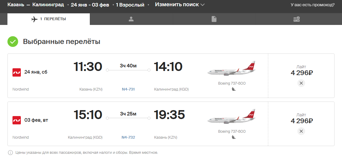The height and width of the screenshot is (160, 342).
Task: Click the Nordwind logo for 03 фев flight
Action: point(17,120)
